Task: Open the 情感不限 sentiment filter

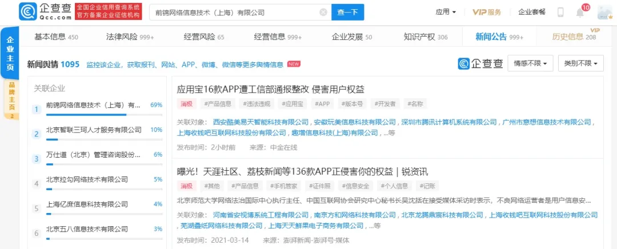Action: [x=530, y=63]
